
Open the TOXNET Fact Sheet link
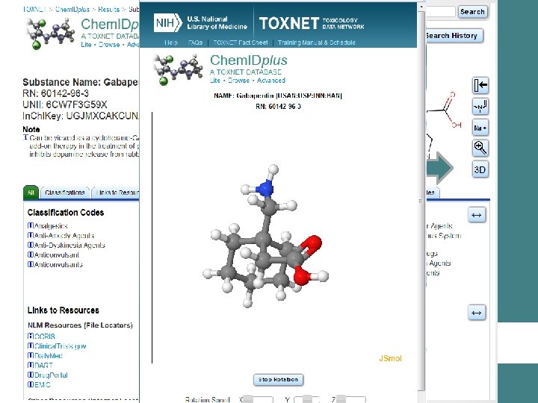pos(240,43)
